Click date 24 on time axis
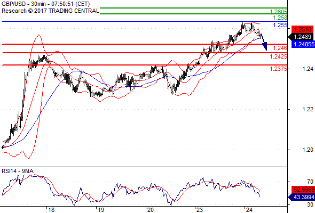 pos(249,210)
